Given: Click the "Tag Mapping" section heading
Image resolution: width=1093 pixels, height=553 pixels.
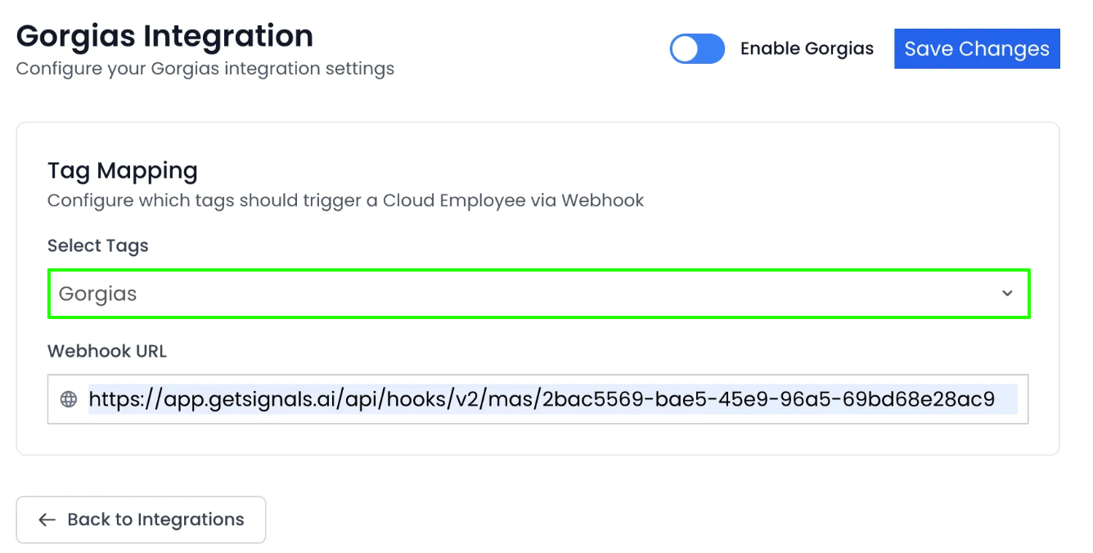Looking at the screenshot, I should [123, 171].
